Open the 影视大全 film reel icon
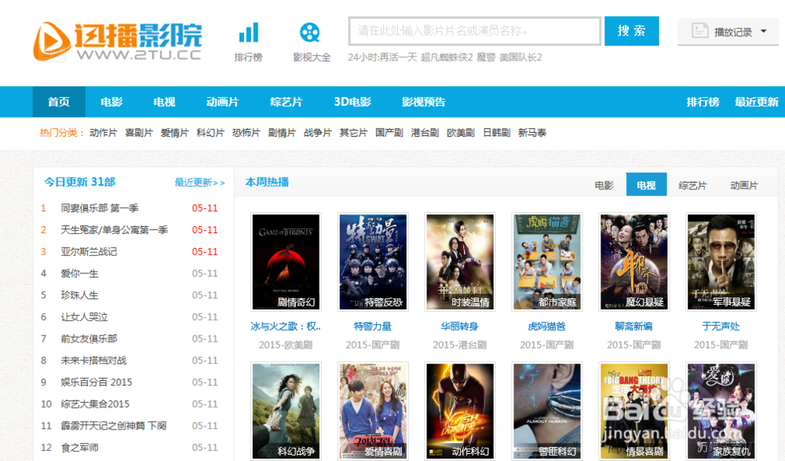 click(x=310, y=32)
